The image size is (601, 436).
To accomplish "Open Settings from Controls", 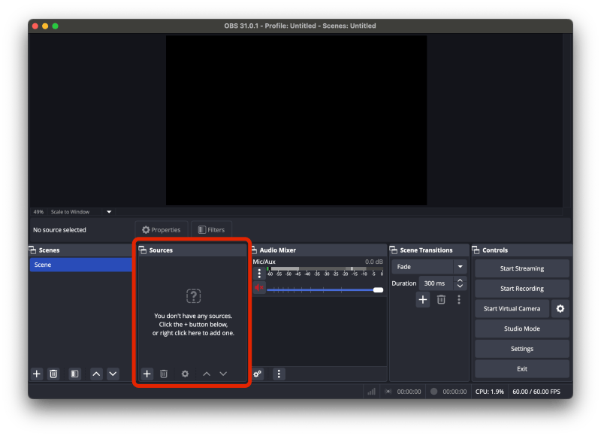I will [x=521, y=349].
